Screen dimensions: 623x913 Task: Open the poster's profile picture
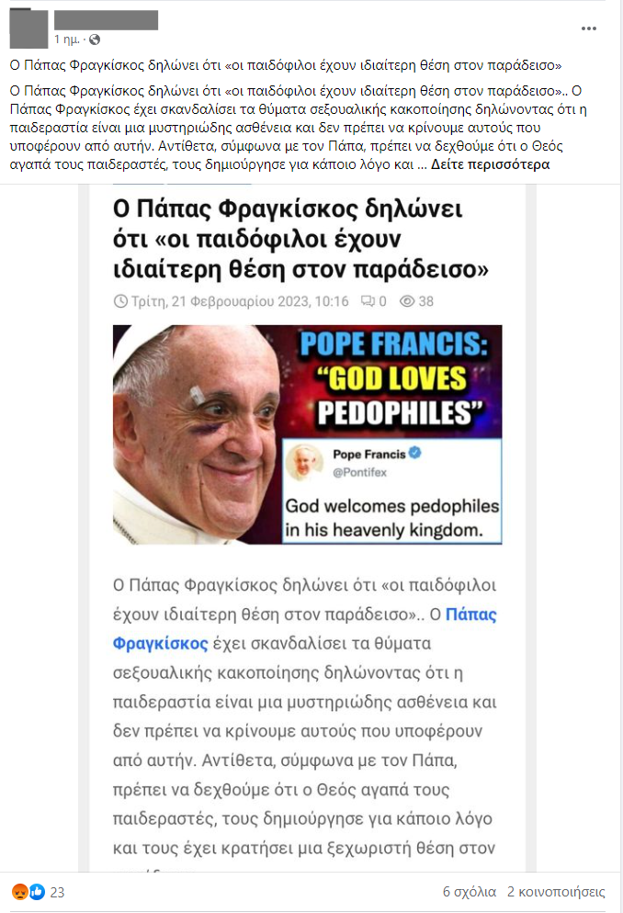tap(28, 28)
